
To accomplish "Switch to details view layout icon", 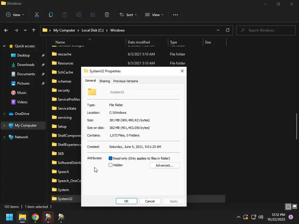I will coord(288,207).
